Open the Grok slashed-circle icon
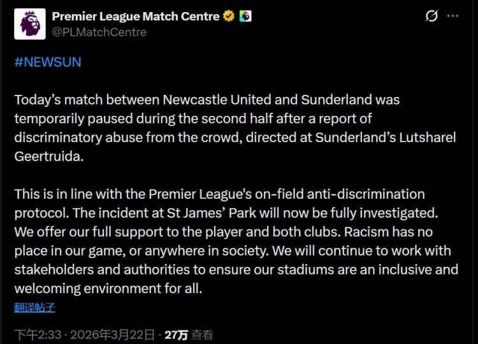The image size is (478, 344). pos(431,16)
